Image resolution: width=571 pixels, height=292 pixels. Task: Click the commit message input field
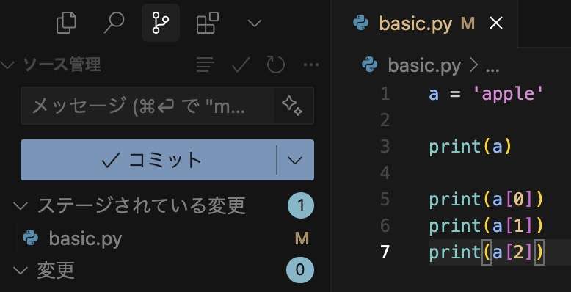click(147, 106)
